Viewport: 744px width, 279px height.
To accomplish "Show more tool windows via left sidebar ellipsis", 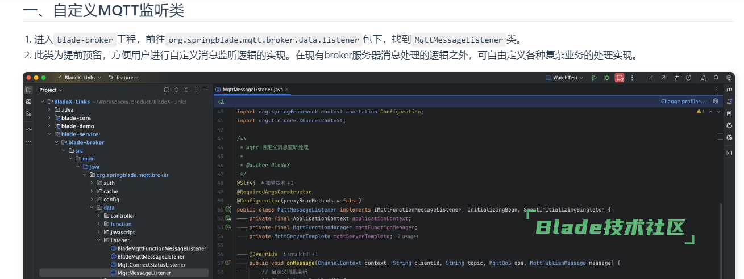I will click(28, 141).
